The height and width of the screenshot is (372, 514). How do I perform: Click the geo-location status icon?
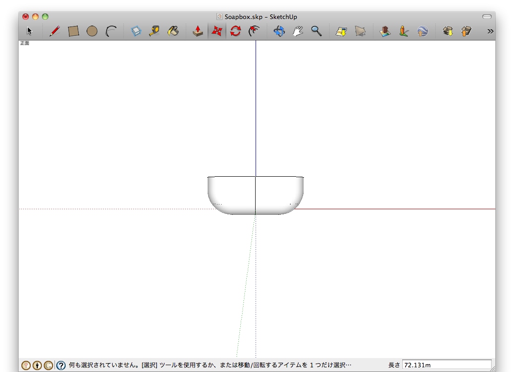click(x=26, y=365)
